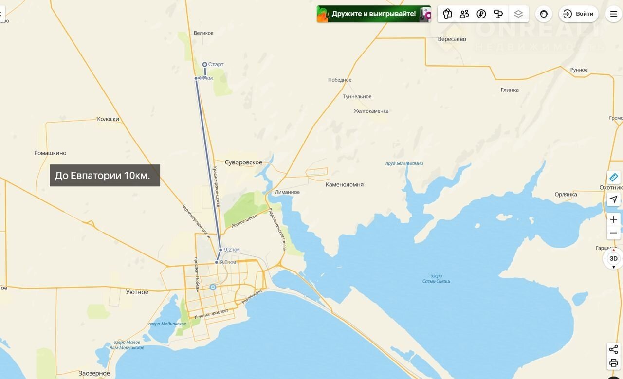Click the Войти sign-in button
623x379 pixels.
pos(578,14)
